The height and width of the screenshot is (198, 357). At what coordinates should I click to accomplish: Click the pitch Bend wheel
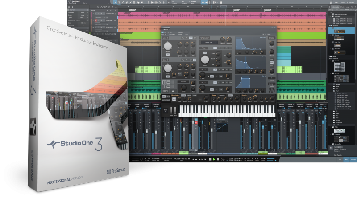171,110
